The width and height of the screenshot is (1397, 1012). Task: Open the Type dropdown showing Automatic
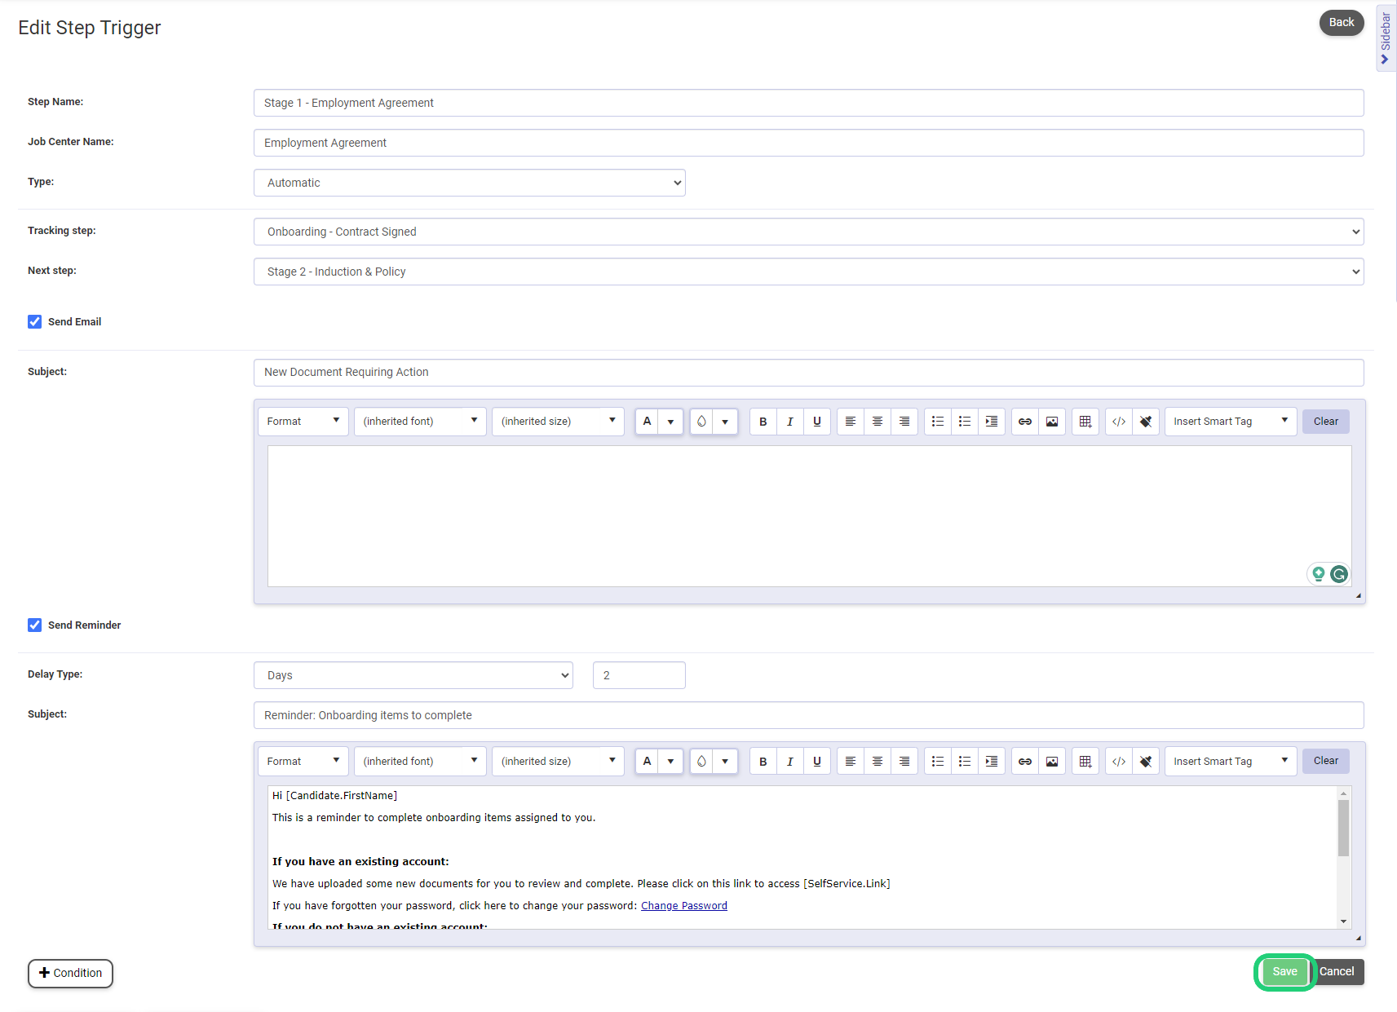[469, 183]
